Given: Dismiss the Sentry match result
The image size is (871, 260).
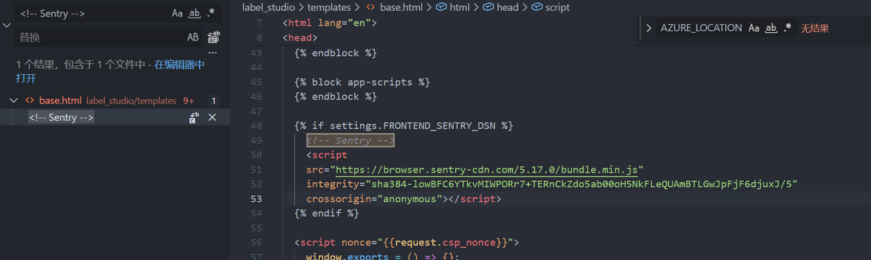Looking at the screenshot, I should [212, 118].
